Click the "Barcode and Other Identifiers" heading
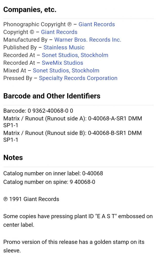The image size is (157, 259). [x=52, y=96]
